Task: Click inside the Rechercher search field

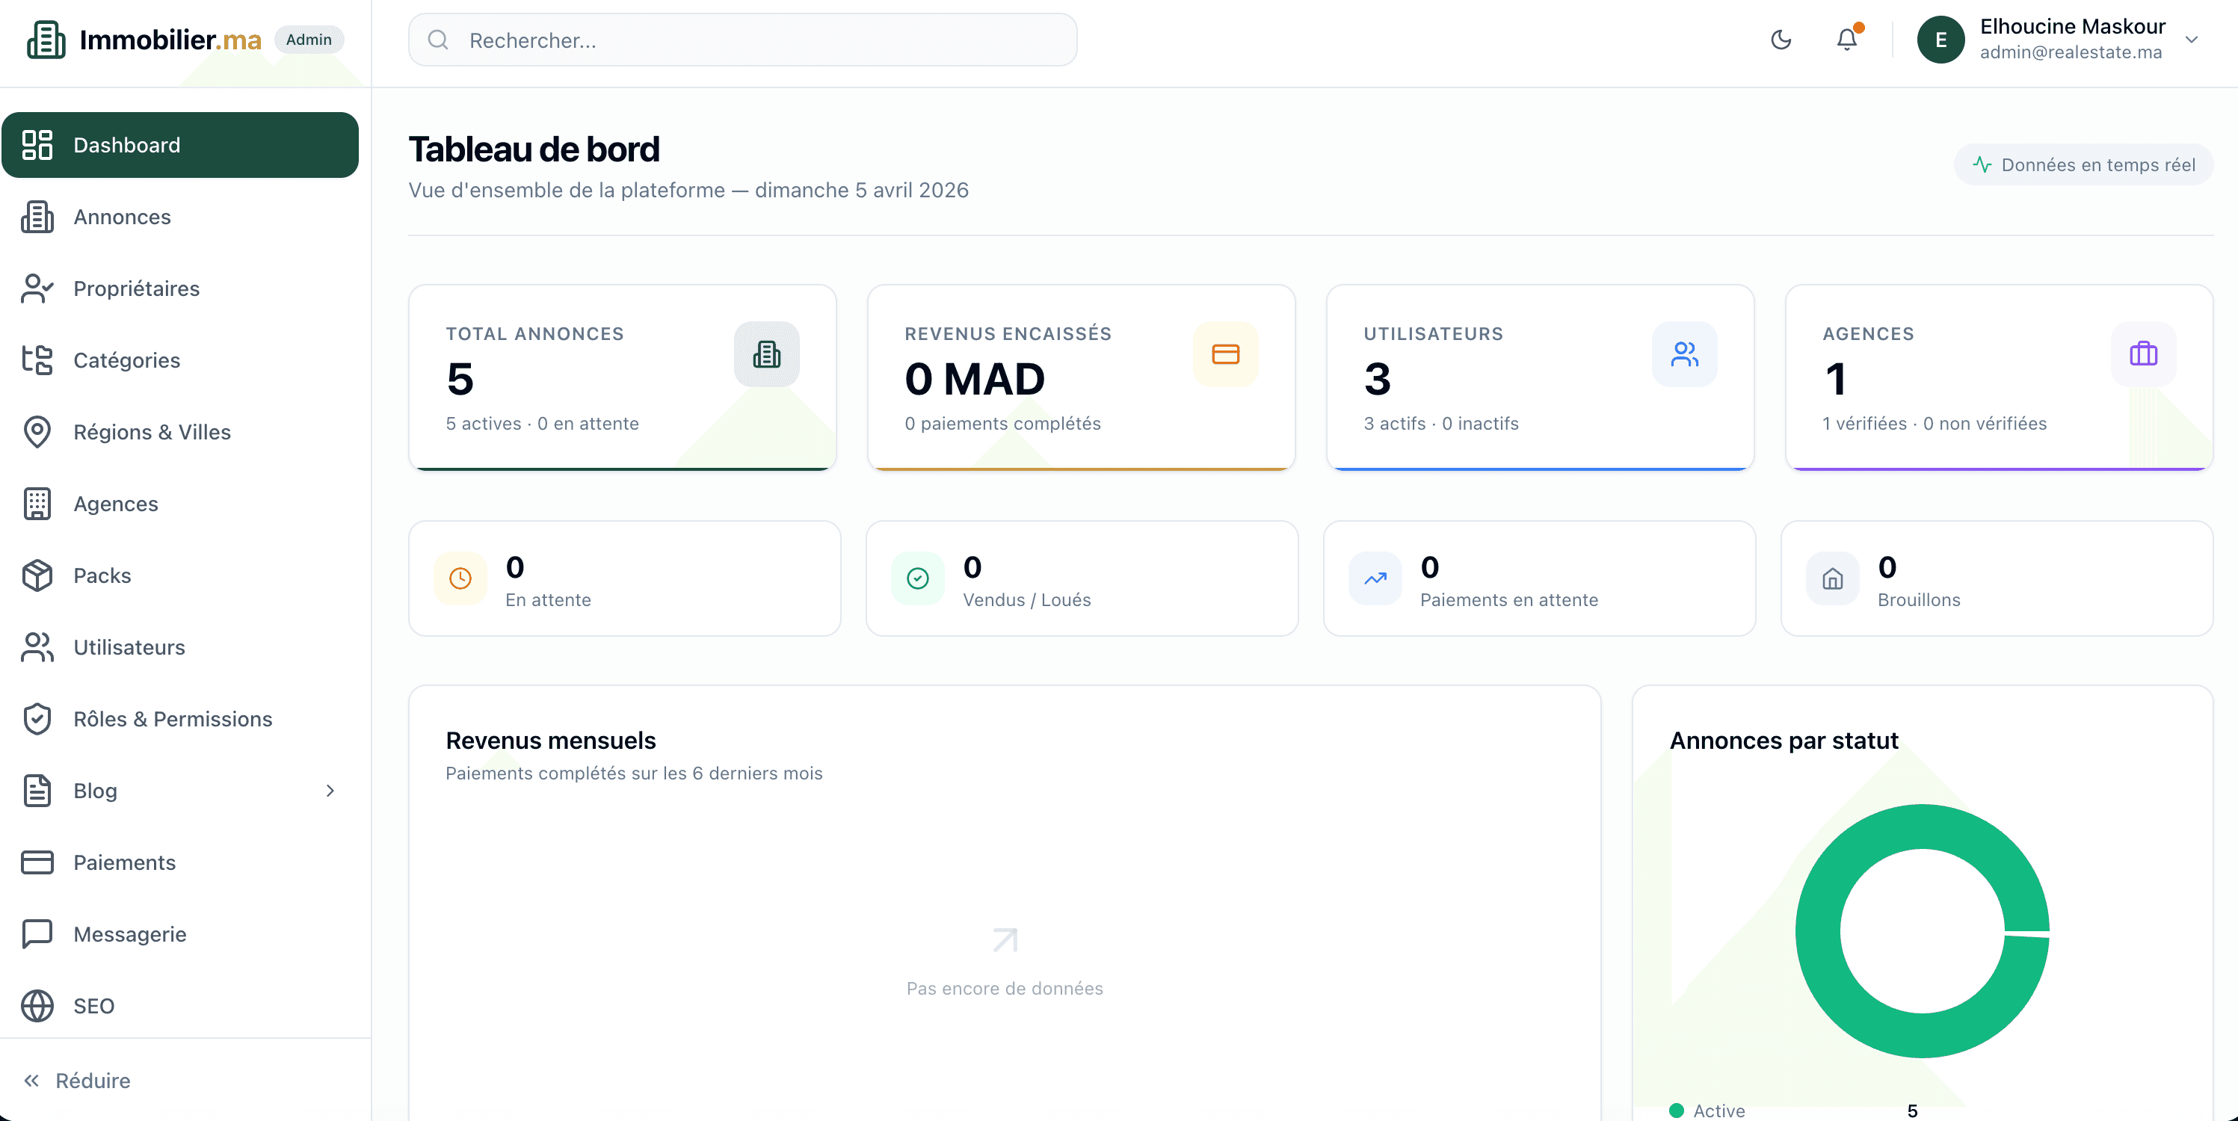Action: 743,40
